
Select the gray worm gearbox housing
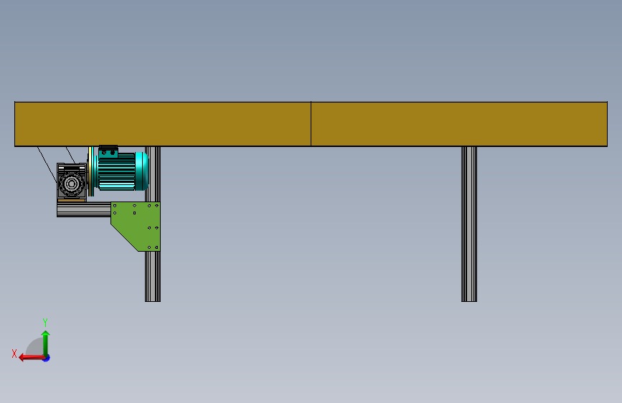72,181
